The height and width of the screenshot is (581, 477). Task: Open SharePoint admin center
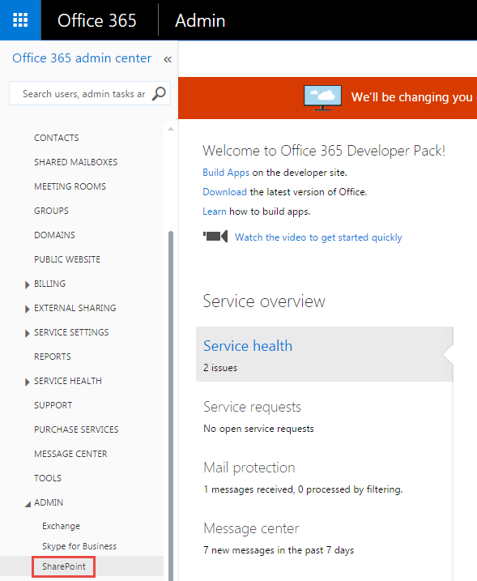tap(64, 566)
